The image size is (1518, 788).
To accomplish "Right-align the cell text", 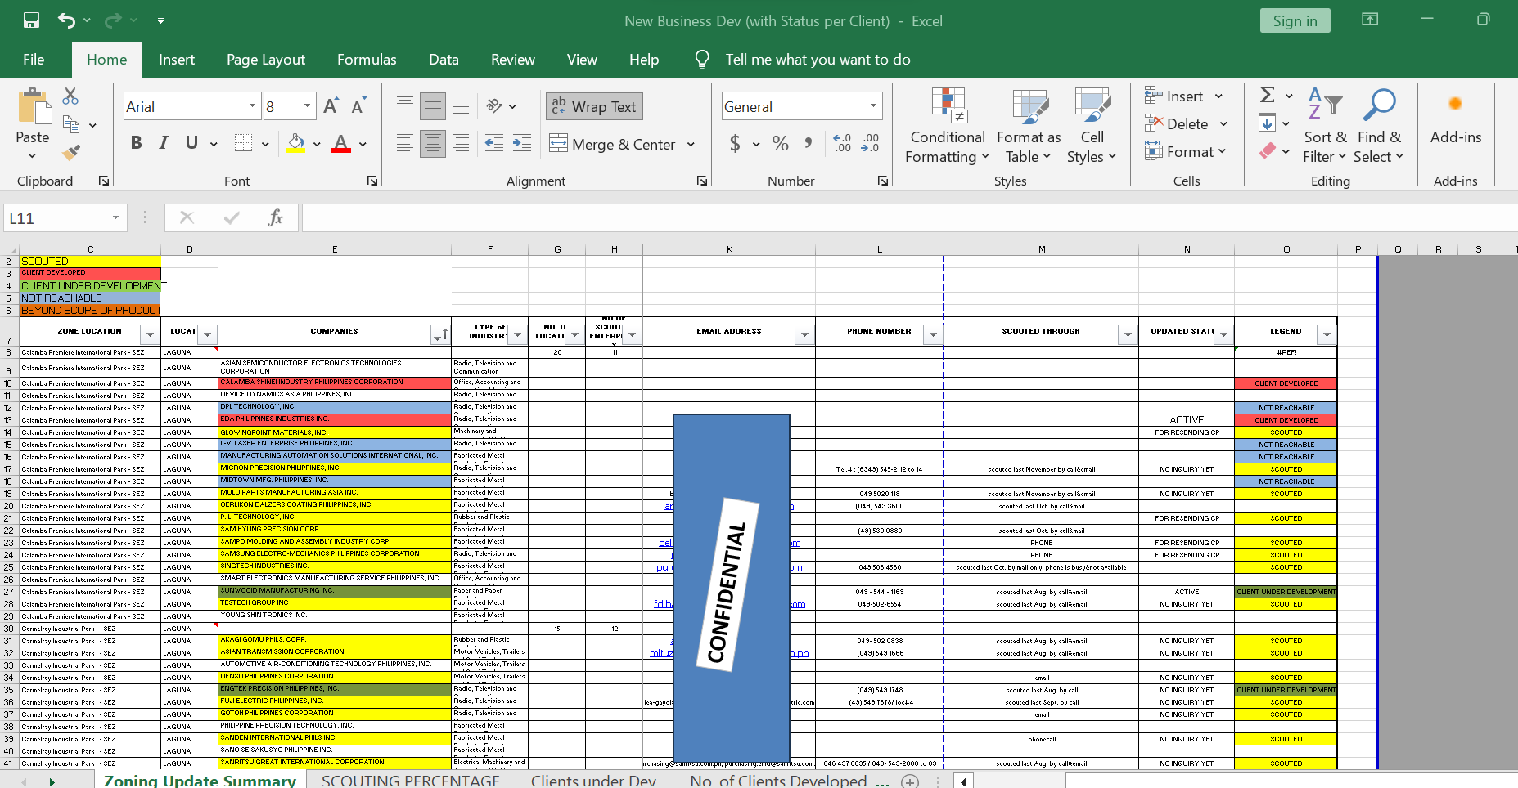I will pos(461,144).
